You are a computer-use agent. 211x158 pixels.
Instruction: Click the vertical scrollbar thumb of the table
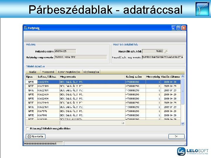[183, 91]
